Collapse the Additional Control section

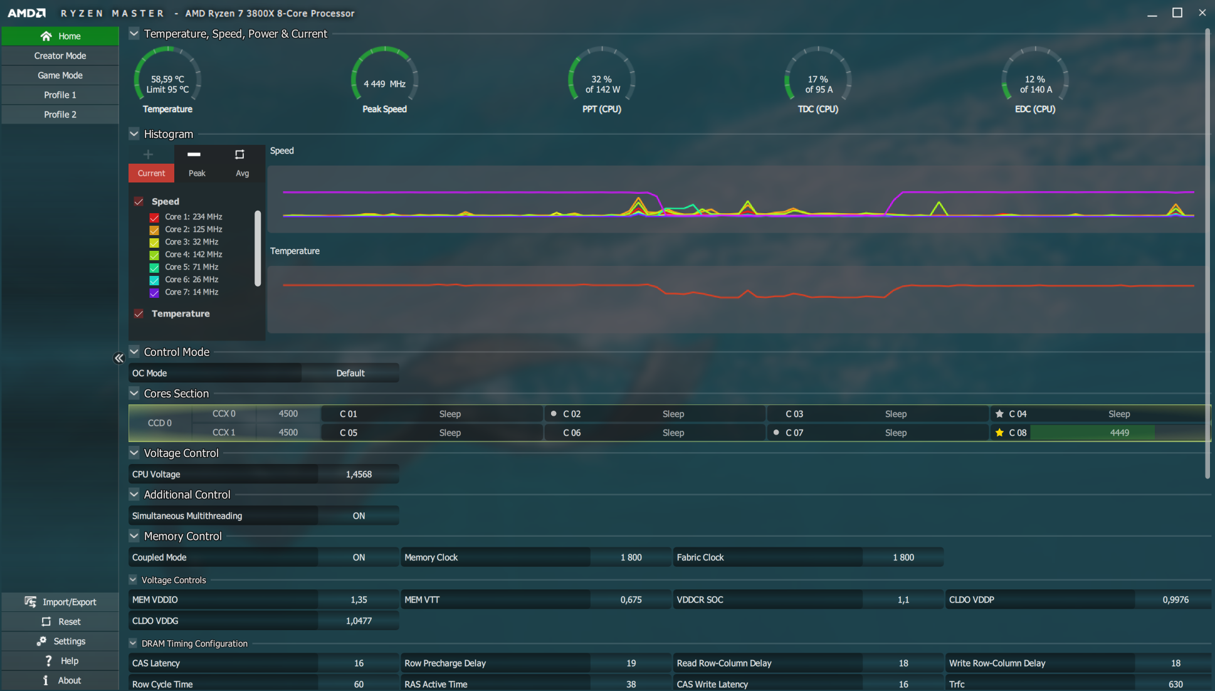coord(134,494)
